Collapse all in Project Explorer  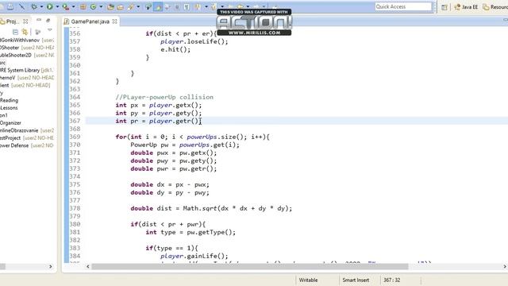[15, 32]
